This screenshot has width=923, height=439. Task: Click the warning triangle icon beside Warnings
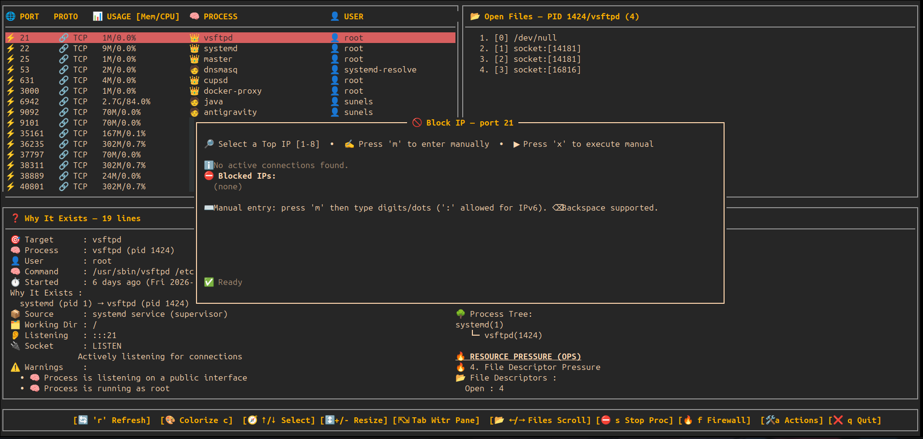[x=15, y=367]
